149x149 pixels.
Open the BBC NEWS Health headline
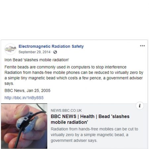(x=90, y=119)
